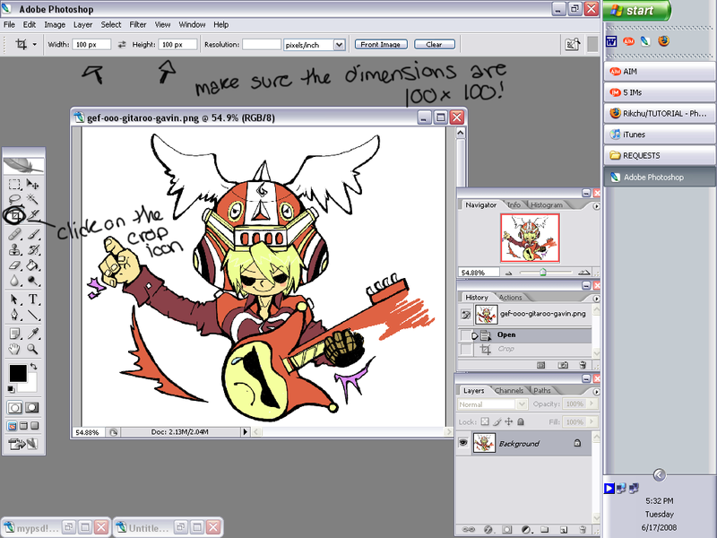Toggle lock all in Layers panel
This screenshot has height=538, width=717.
pyautogui.click(x=521, y=421)
